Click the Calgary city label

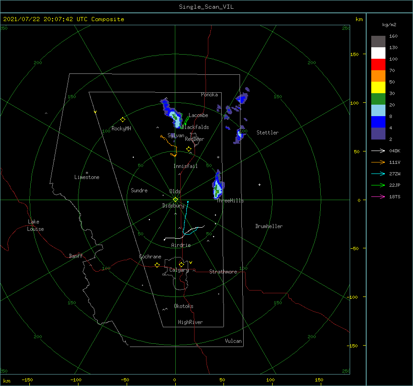pos(179,270)
